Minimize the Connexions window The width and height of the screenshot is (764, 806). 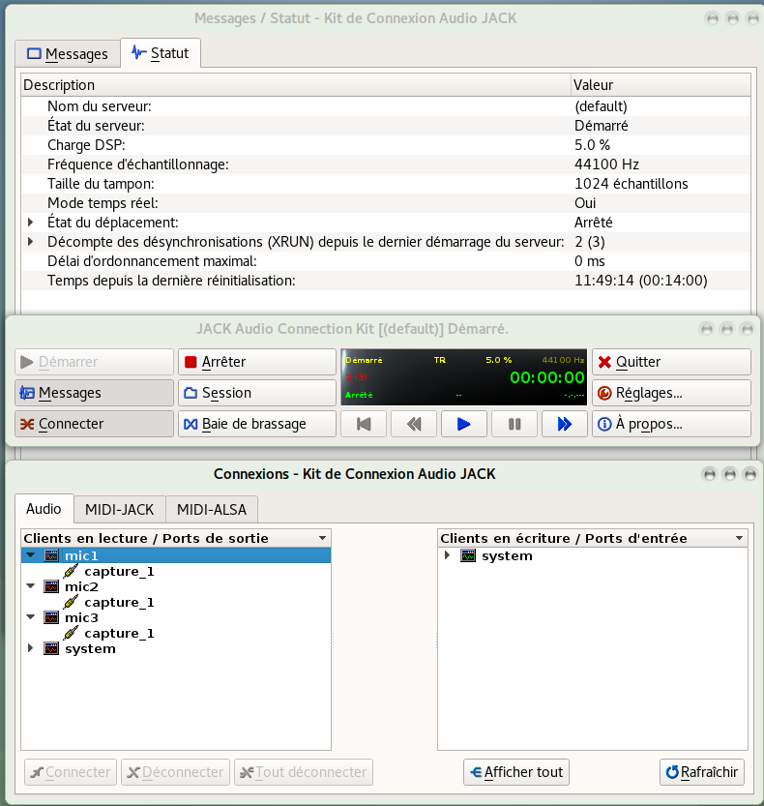709,474
